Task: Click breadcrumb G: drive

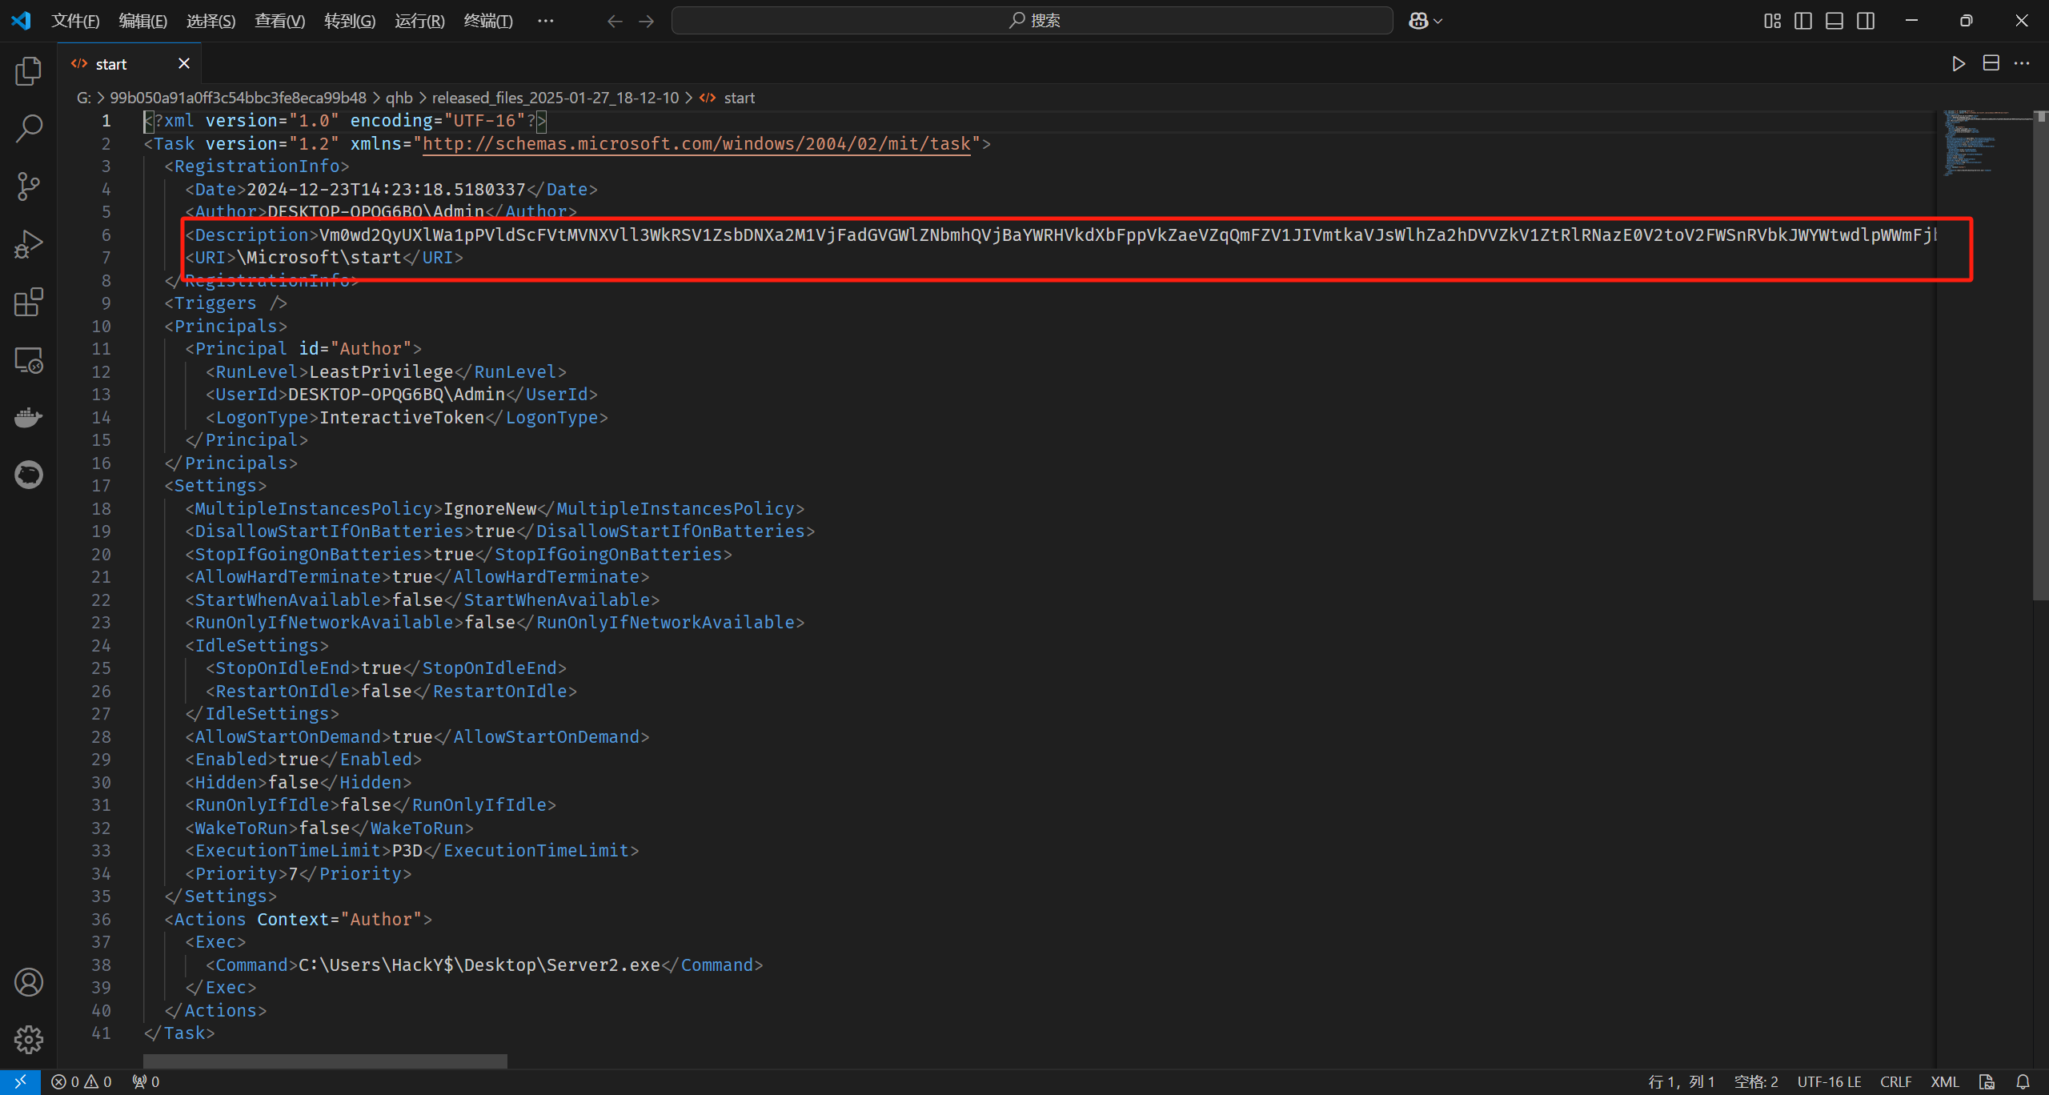Action: coord(84,98)
